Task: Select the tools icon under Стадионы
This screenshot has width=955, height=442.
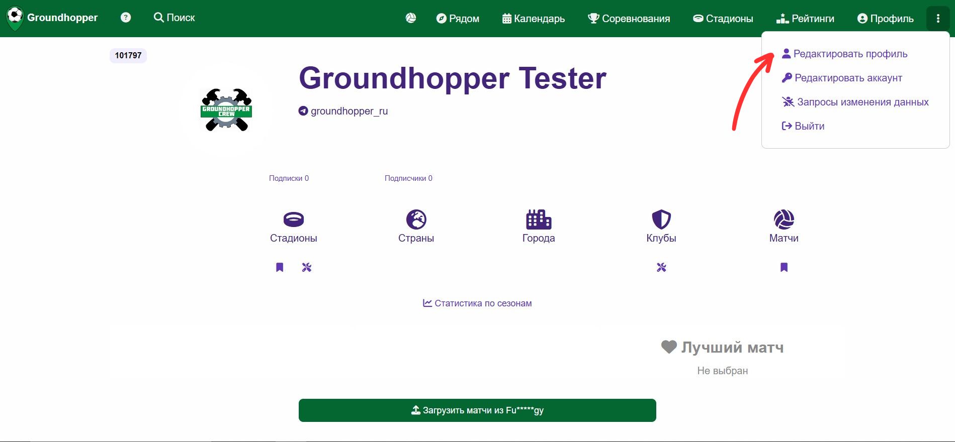Action: pyautogui.click(x=307, y=267)
